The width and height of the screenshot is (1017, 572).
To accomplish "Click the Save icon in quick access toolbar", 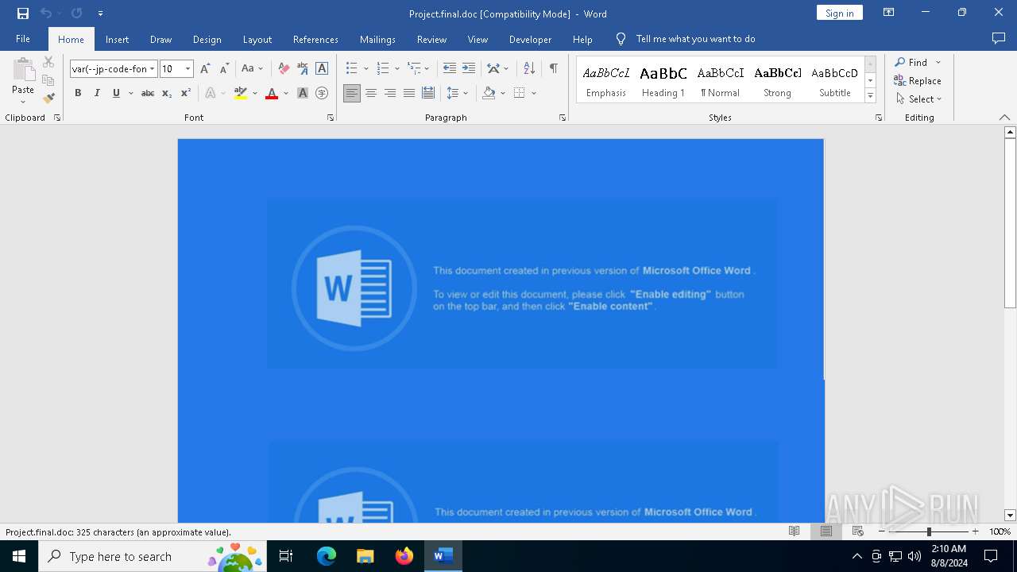I will click(x=22, y=13).
